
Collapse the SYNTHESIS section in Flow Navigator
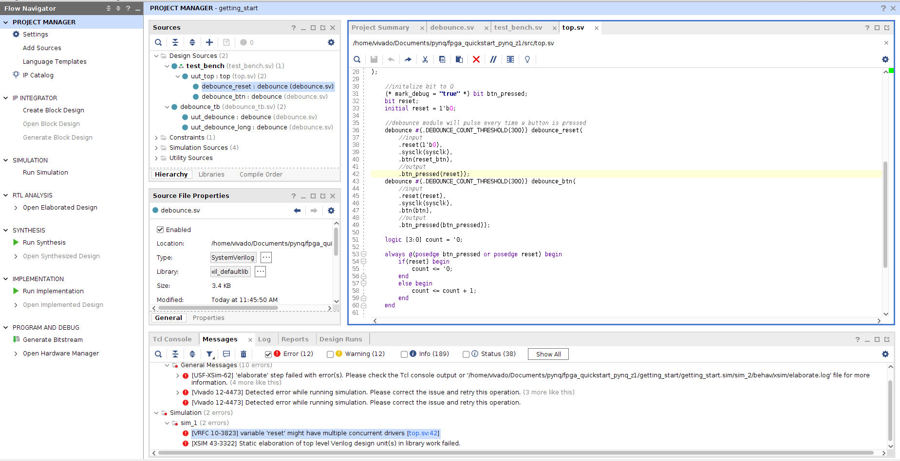(5, 230)
